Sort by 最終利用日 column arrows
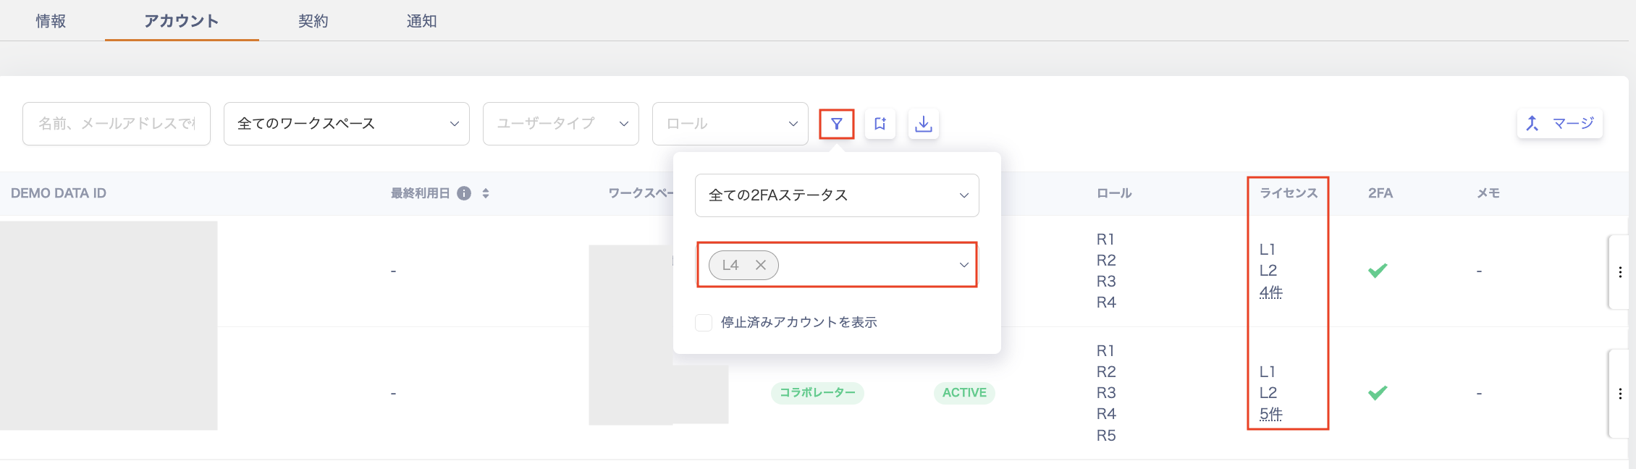The image size is (1636, 469). coord(486,193)
